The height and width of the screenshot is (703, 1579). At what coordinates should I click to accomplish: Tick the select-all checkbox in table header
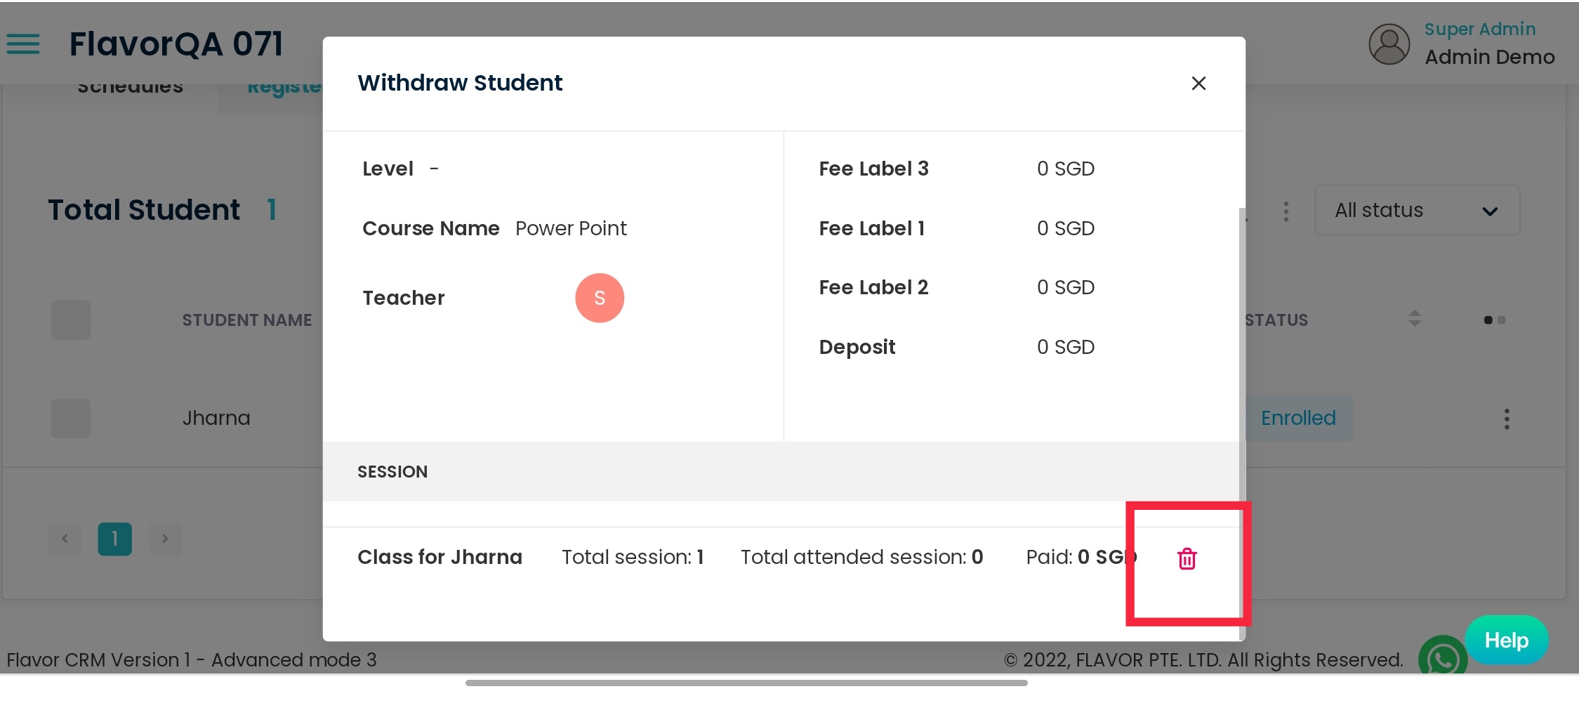[x=71, y=320]
